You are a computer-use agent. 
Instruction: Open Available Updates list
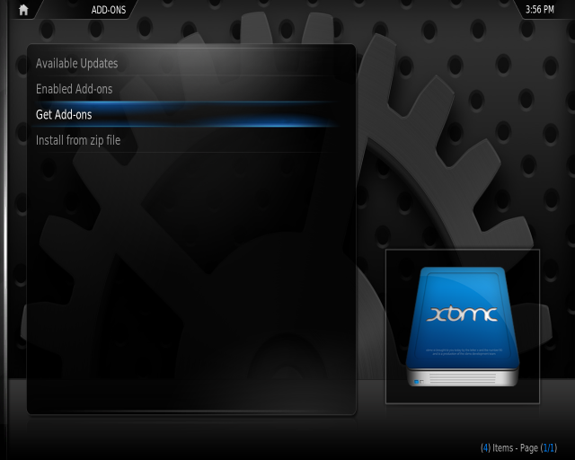click(183, 64)
